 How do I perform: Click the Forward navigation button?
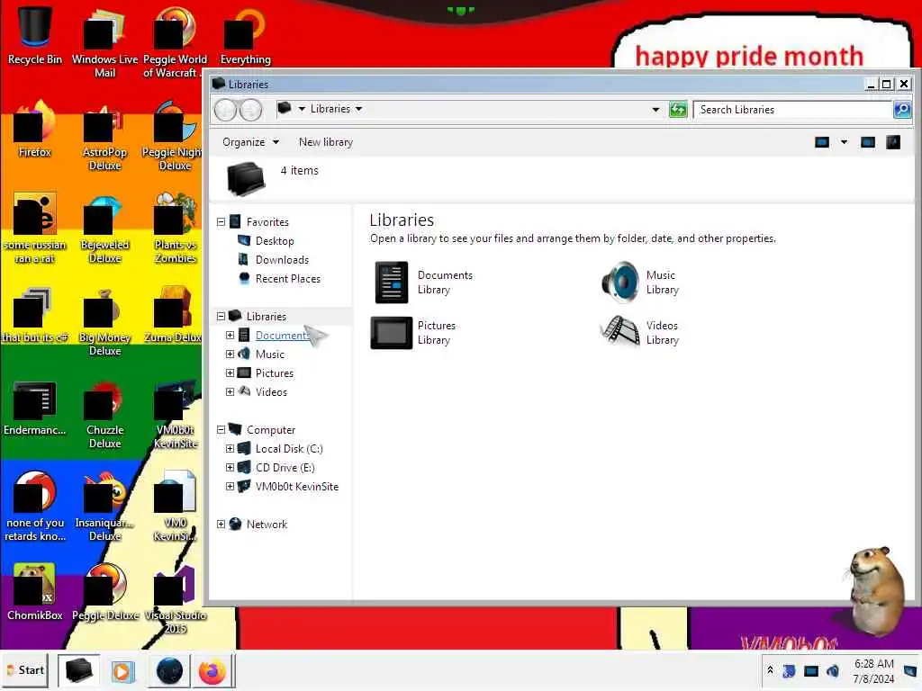coord(250,110)
